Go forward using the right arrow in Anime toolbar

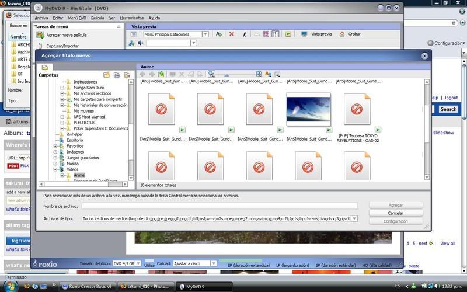pyautogui.click(x=152, y=74)
